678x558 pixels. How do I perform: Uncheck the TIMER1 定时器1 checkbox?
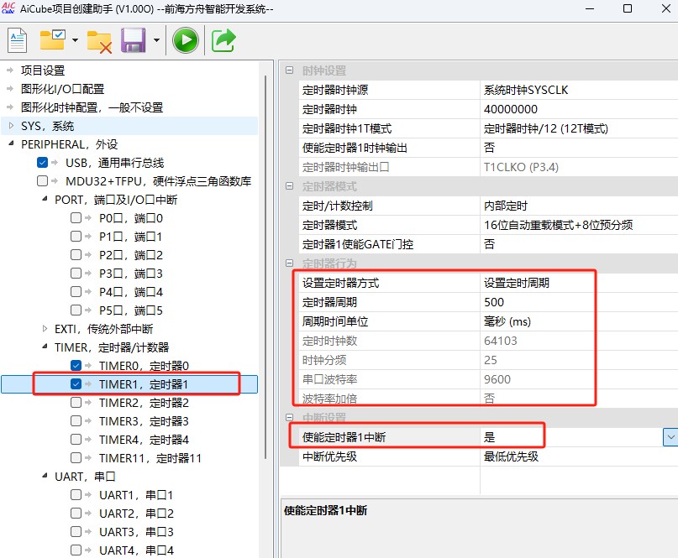76,384
